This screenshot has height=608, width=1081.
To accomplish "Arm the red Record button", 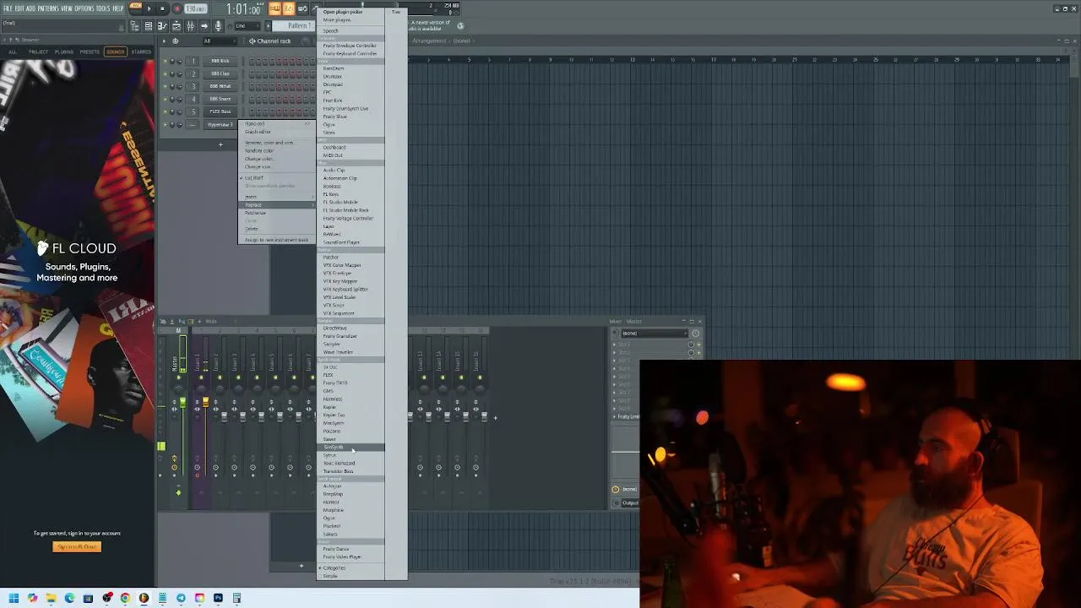I will [x=177, y=8].
